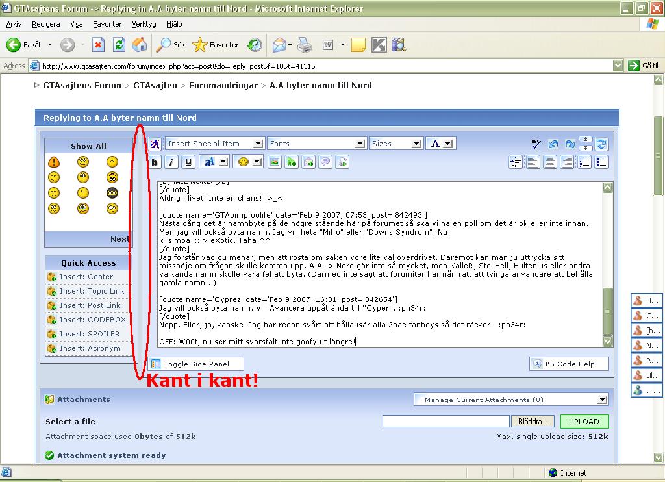The image size is (665, 482).
Task: Click the insert quote bubble icon
Action: [325, 162]
